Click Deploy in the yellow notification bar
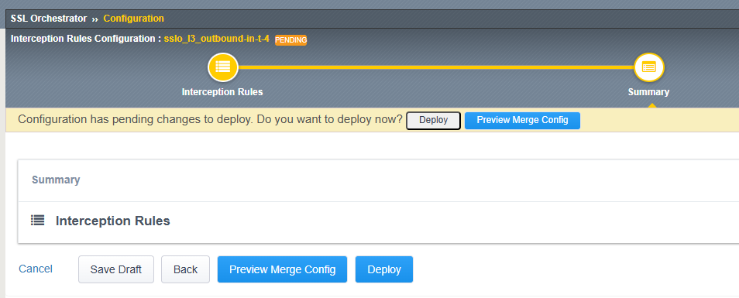This screenshot has width=739, height=298. pos(433,120)
